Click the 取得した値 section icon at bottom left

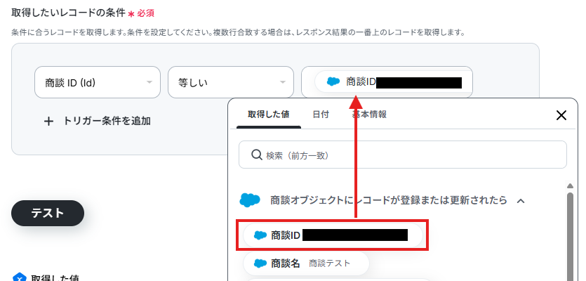(20, 277)
